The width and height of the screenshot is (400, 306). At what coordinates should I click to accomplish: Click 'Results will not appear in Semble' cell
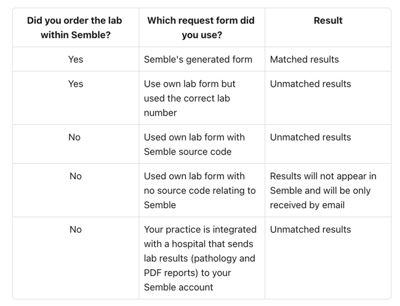tap(323, 190)
